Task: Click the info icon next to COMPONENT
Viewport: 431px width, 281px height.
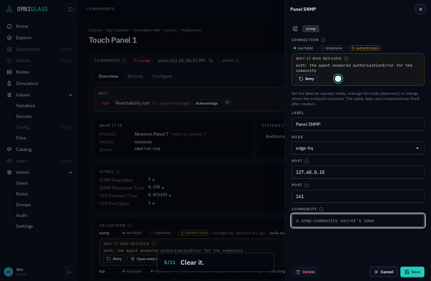Action: (x=124, y=60)
